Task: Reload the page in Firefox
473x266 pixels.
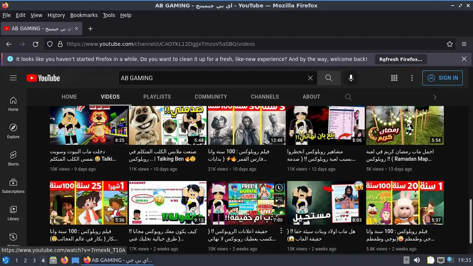Action: pos(35,44)
